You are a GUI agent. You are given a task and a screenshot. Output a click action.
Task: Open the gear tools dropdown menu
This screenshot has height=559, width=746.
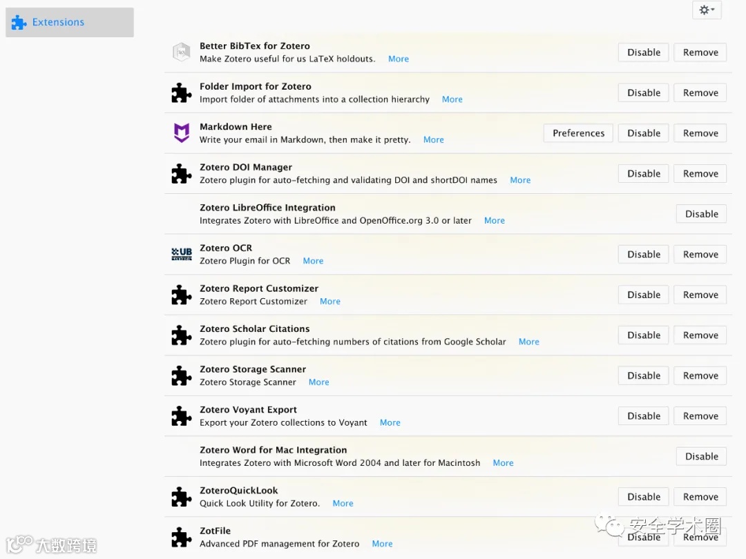(707, 10)
